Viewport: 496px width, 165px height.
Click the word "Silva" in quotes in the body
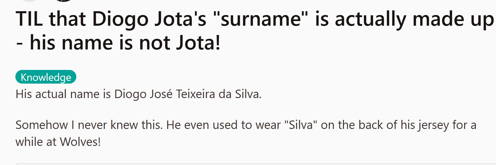(x=301, y=125)
